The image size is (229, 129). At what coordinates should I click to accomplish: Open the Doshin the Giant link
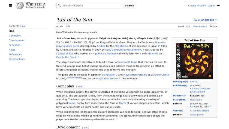66,57
